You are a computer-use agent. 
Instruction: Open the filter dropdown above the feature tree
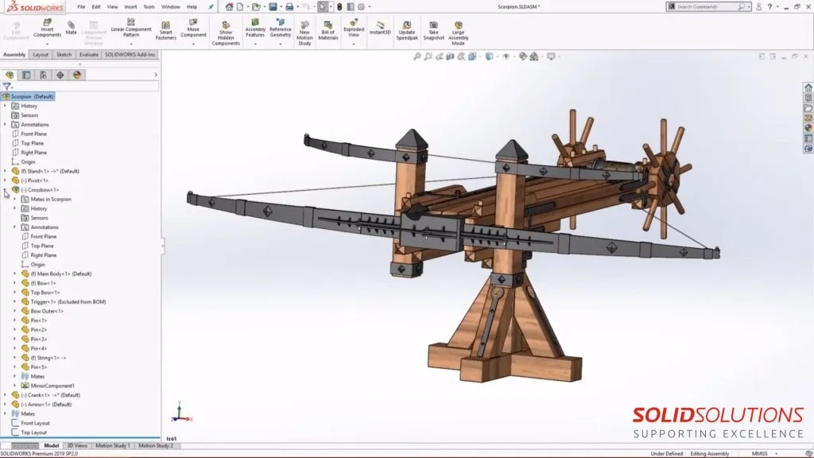click(10, 87)
